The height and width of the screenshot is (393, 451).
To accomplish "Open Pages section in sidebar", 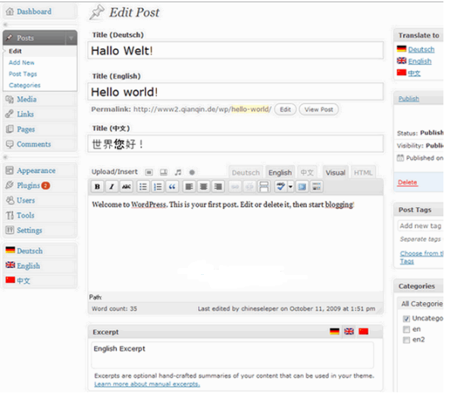I will click(x=26, y=129).
